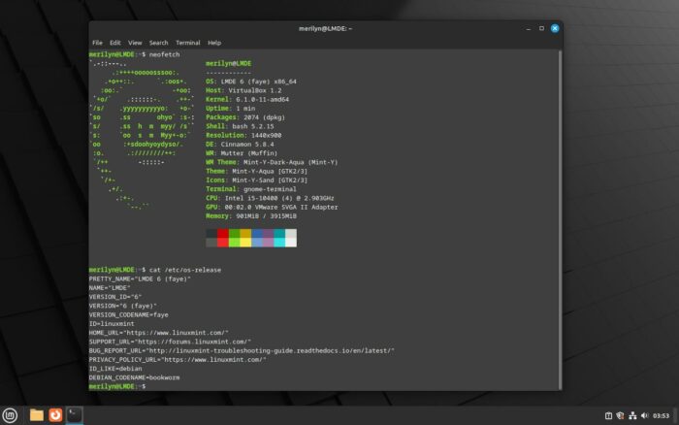The height and width of the screenshot is (425, 679).
Task: Open the Firefox browser from the panel
Action: 55,415
